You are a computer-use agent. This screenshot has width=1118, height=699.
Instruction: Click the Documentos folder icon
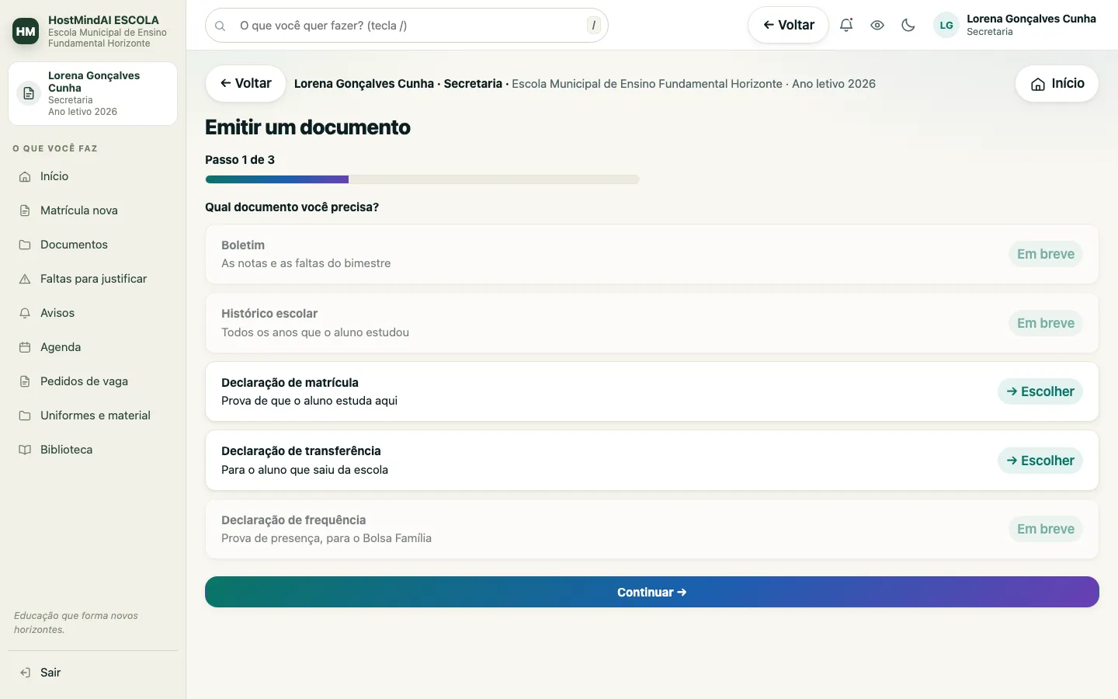25,245
